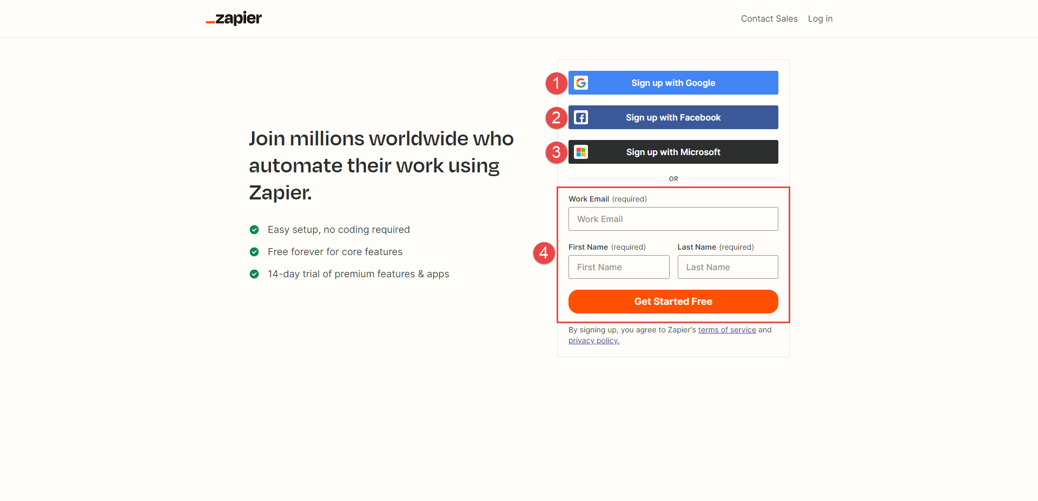Click the Microsoft logo icon

tap(581, 152)
